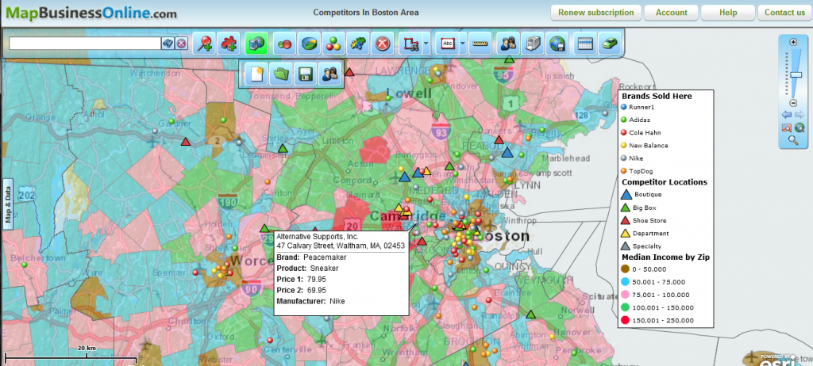813x366 pixels.
Task: Expand the draw tool dropdown arrow
Action: (x=426, y=44)
